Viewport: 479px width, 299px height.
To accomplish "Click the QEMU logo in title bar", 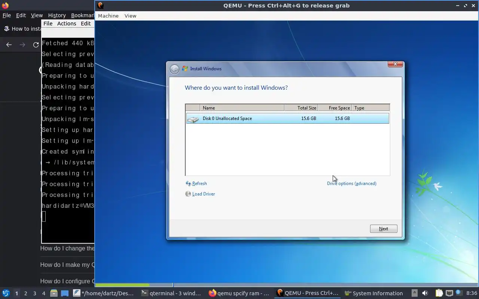I will (100, 6).
